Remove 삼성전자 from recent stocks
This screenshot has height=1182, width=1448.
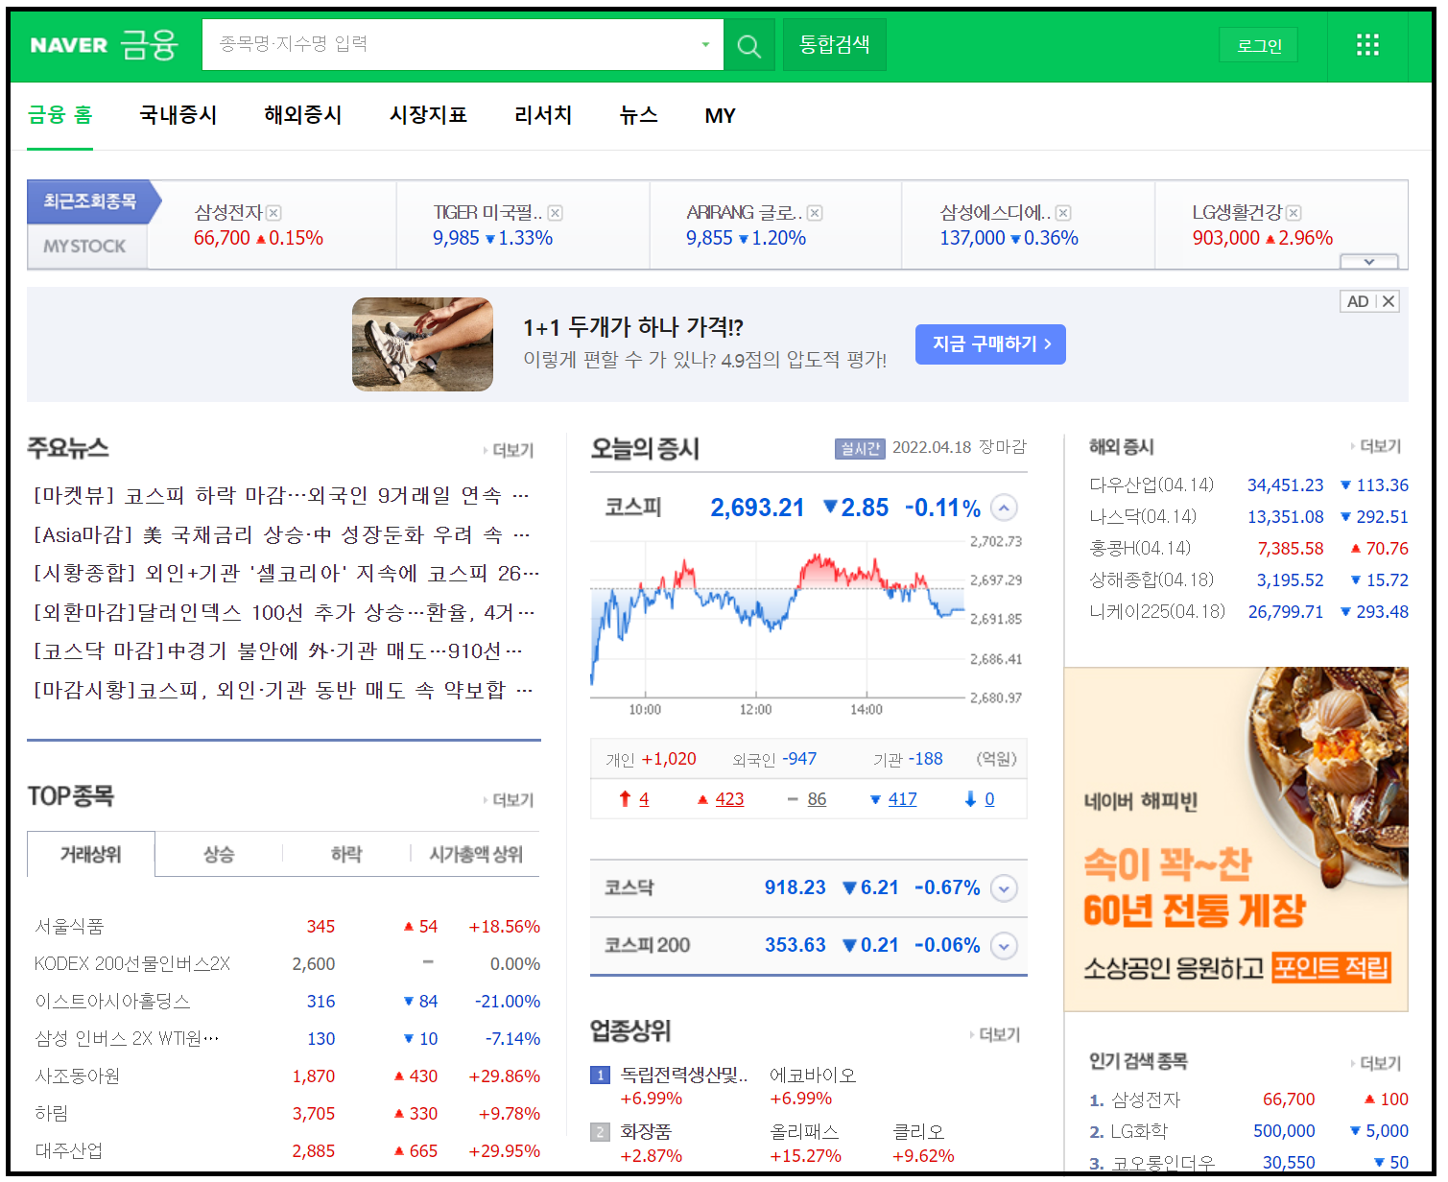tap(273, 213)
